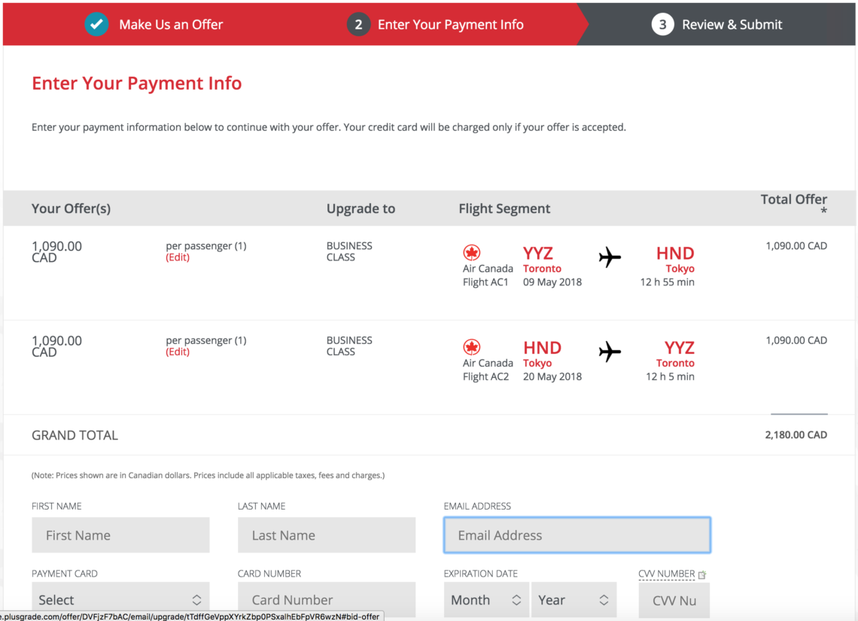Click the Last Name input field
Viewport: 858px width, 621px height.
[x=327, y=535]
